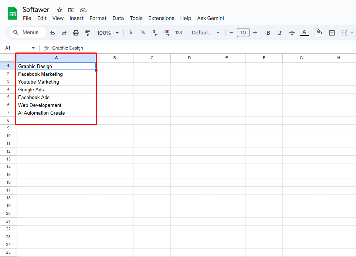
Task: Open the 100% zoom dropdown
Action: point(108,33)
